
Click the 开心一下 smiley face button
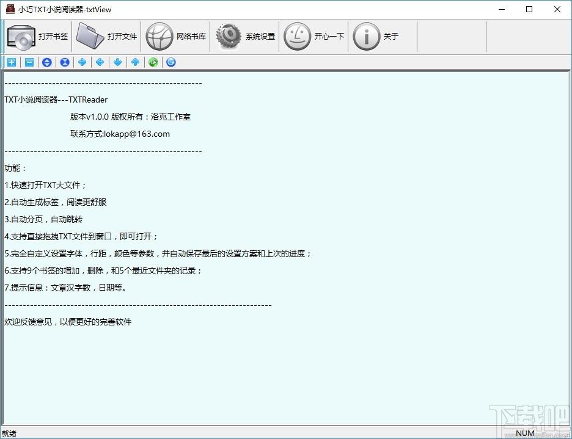coord(313,37)
